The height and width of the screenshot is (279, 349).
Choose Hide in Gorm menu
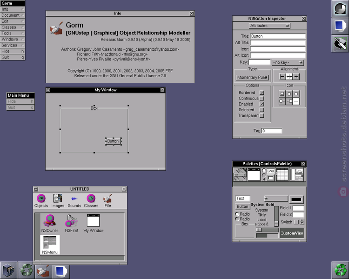point(13,52)
